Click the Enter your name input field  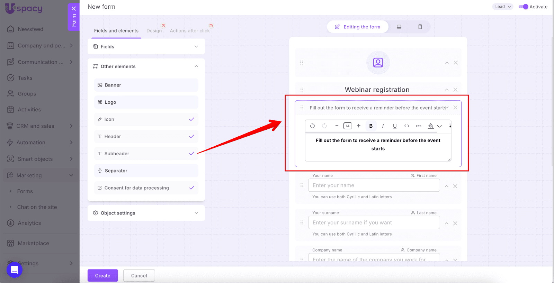374,185
